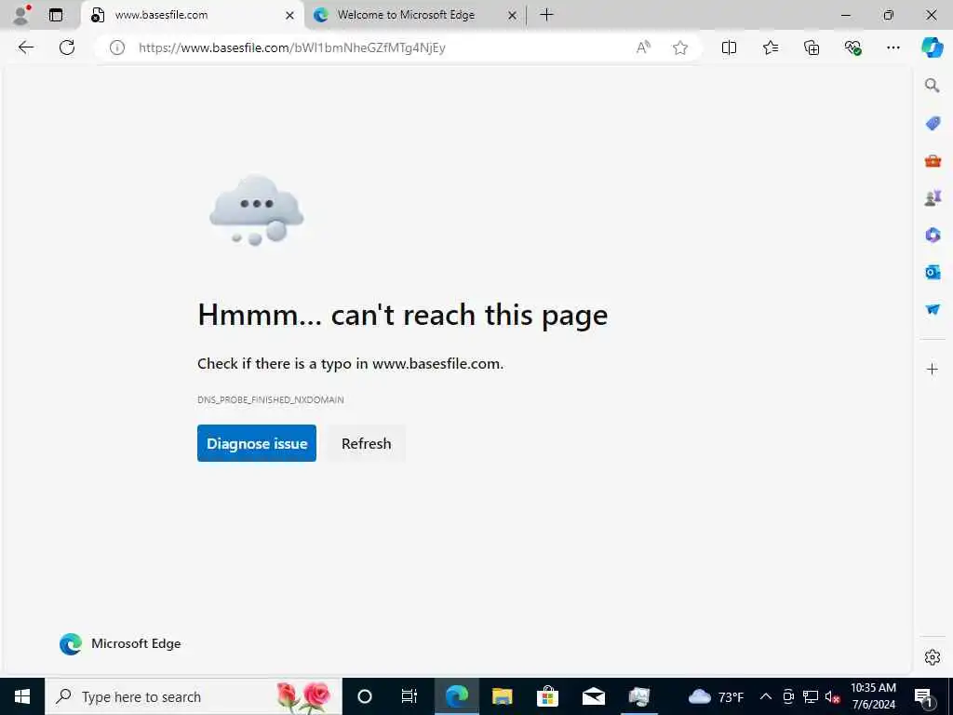Open notification center icon
Screen dimensions: 953x715
(x=924, y=696)
